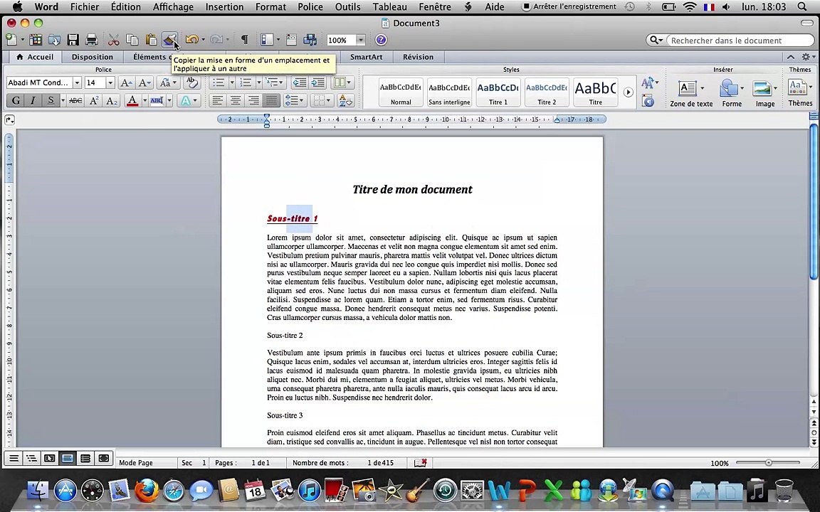Open the change case Aa dropdown
This screenshot has height=512, width=820.
[x=168, y=82]
